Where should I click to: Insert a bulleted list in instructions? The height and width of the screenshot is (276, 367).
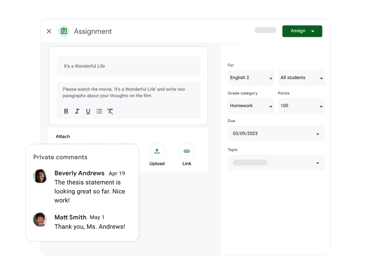coord(99,111)
